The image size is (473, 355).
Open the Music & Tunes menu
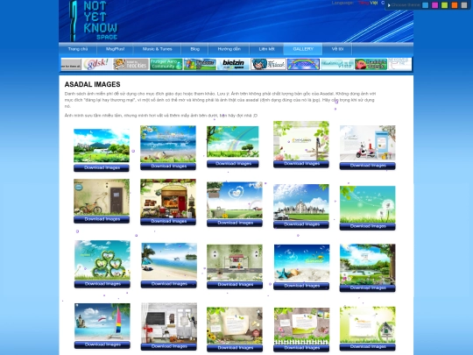pos(157,49)
